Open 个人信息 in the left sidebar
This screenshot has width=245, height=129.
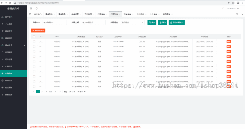coord(9,24)
